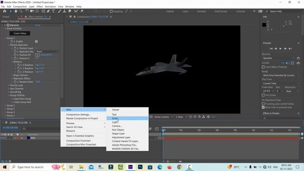304x171 pixels.
Task: Switch to the Learn workspace
Action: click(185, 11)
